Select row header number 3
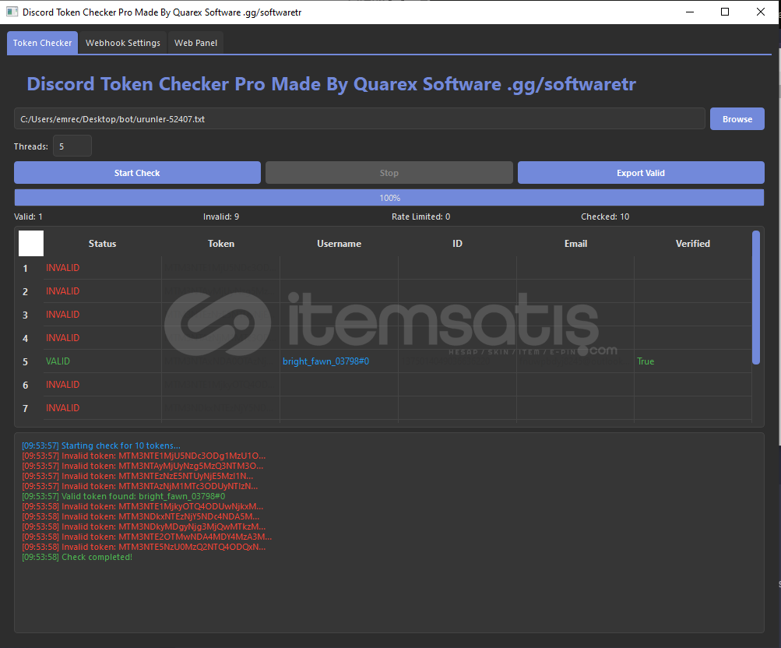 pyautogui.click(x=26, y=315)
